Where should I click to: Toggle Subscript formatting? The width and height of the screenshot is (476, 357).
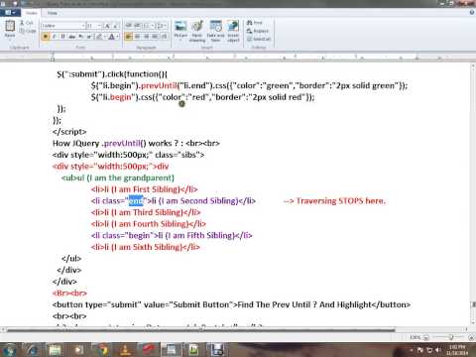click(x=80, y=37)
